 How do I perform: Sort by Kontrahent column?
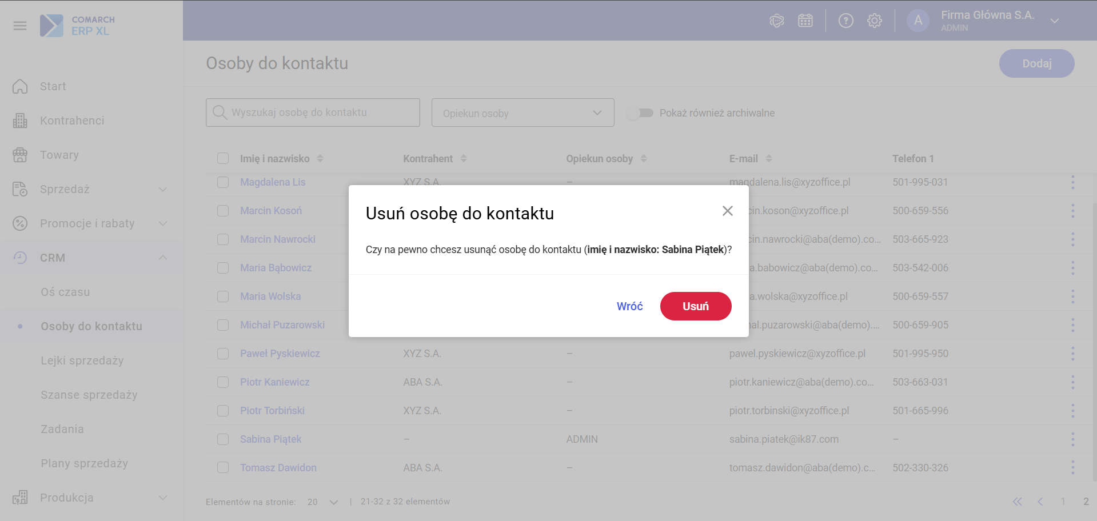464,158
